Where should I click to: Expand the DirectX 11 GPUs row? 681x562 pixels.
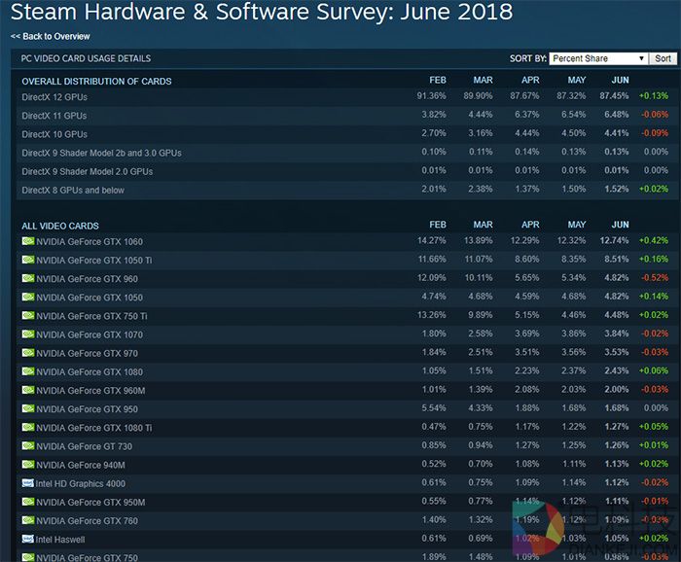pos(54,116)
